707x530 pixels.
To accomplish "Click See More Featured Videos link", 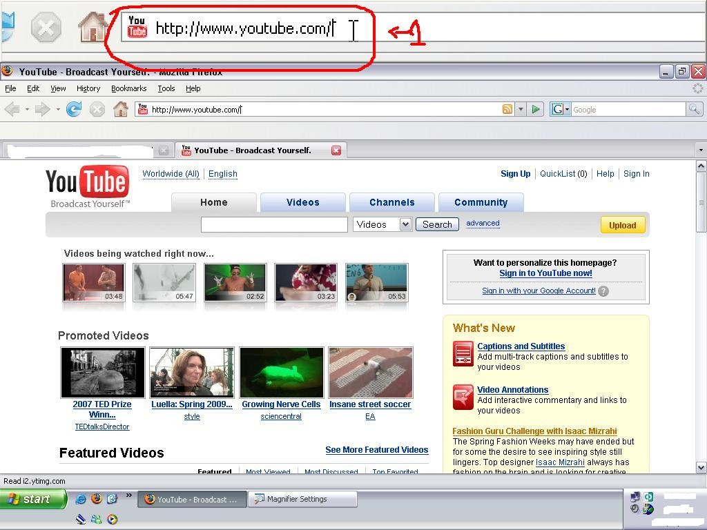I will point(377,450).
